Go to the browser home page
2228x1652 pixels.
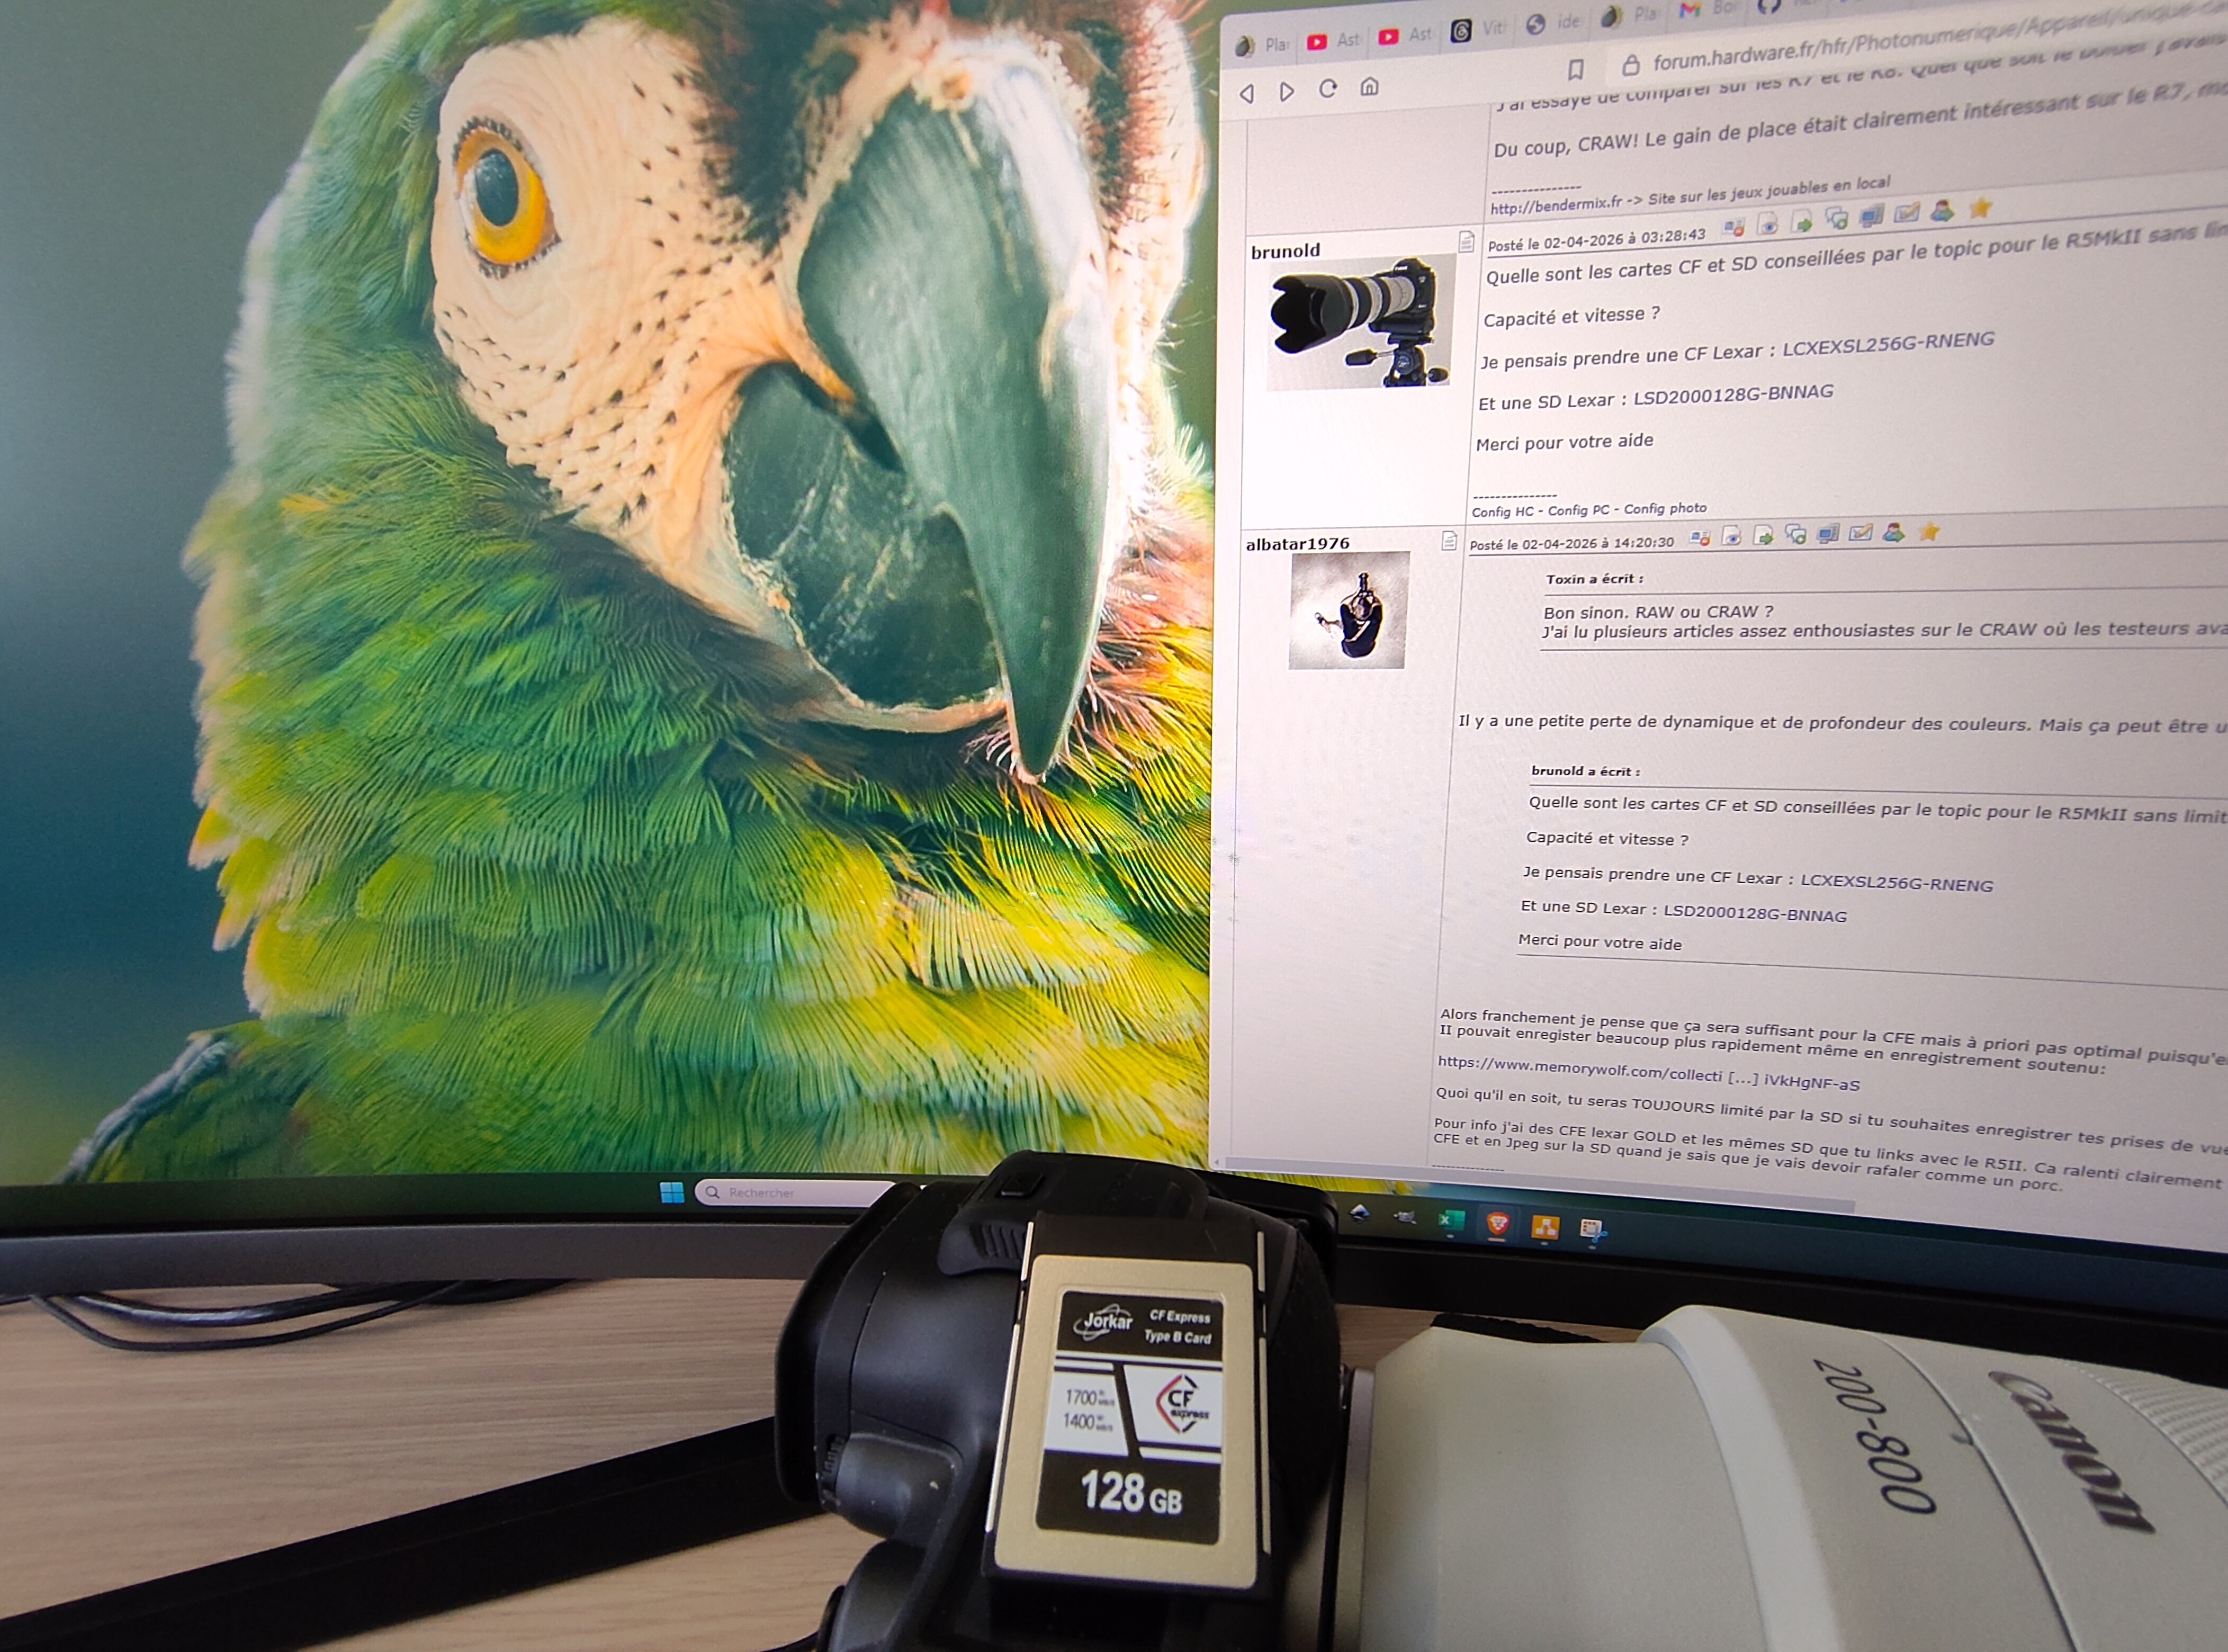(1369, 86)
